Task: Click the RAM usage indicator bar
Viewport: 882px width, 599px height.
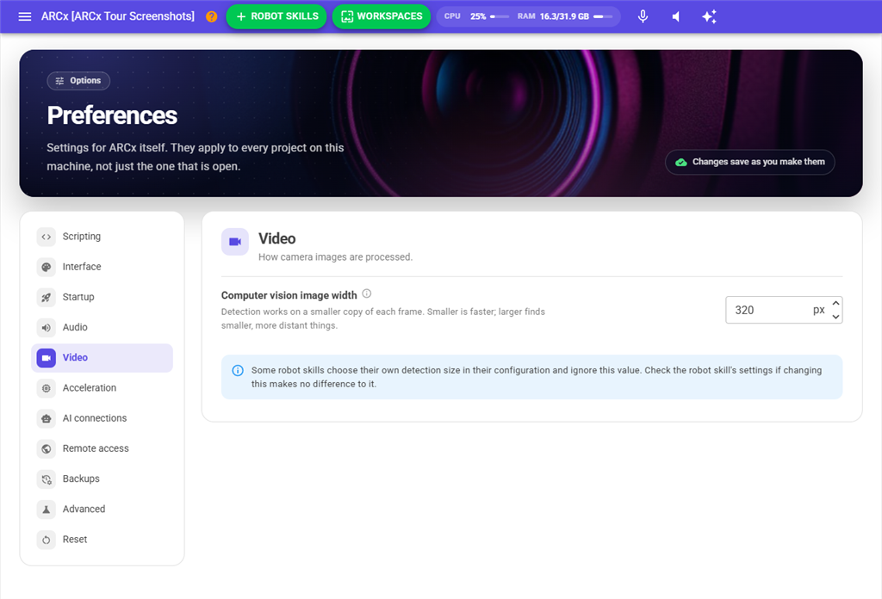Action: point(603,16)
